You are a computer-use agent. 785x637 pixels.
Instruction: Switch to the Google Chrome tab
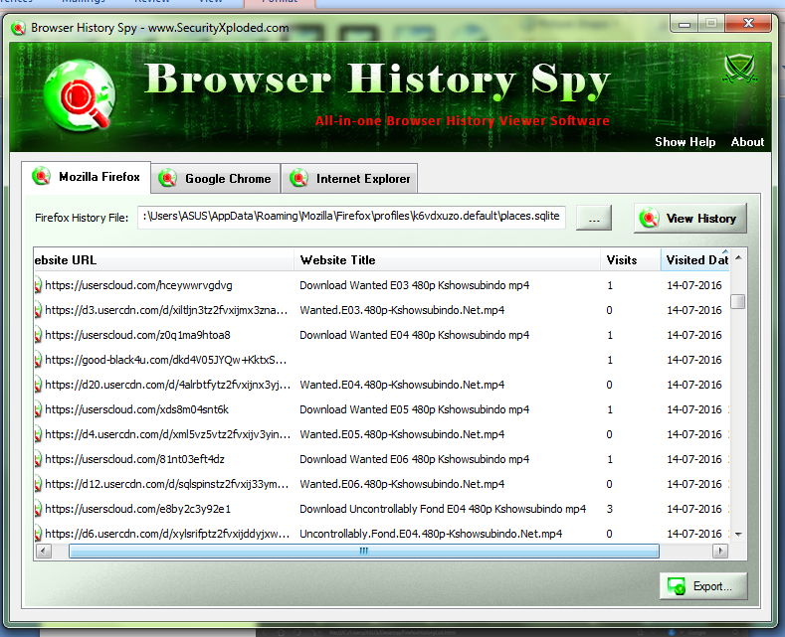pyautogui.click(x=215, y=179)
